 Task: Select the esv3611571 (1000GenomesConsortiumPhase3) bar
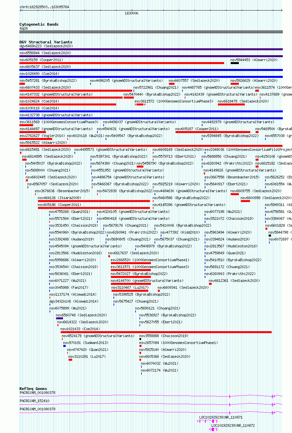(x=131, y=270)
